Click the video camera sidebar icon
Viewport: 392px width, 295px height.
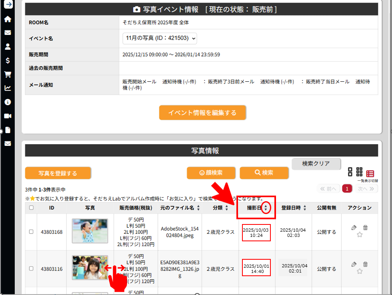[8, 116]
